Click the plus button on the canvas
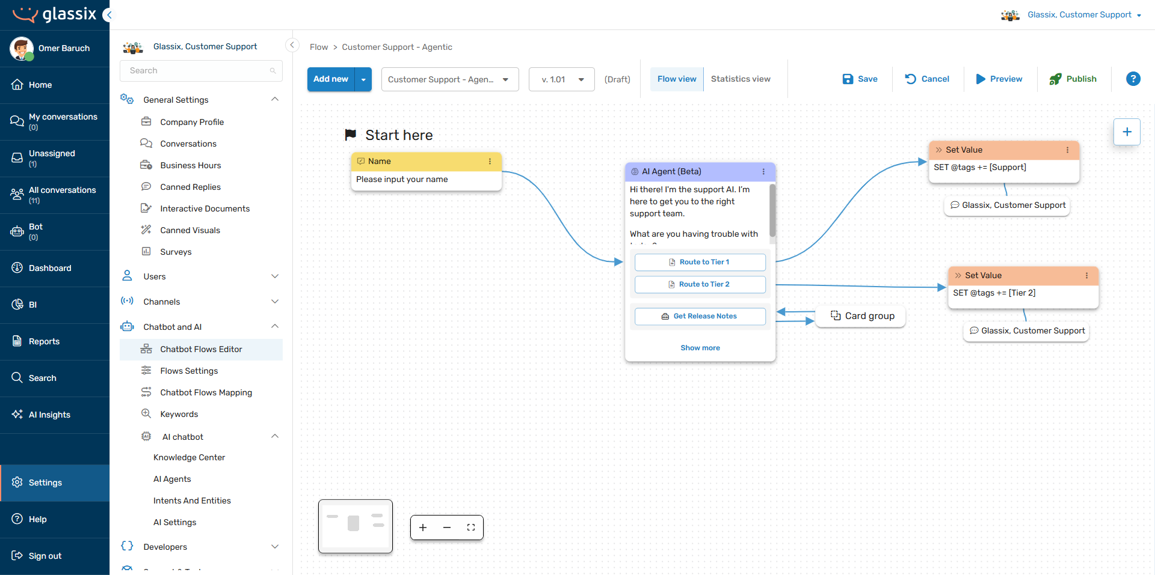 pos(1127,132)
